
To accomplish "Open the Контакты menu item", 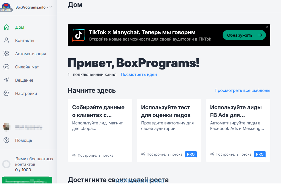I will tap(25, 41).
